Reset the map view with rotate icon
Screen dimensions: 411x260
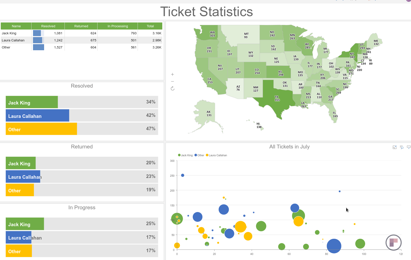tap(172, 89)
